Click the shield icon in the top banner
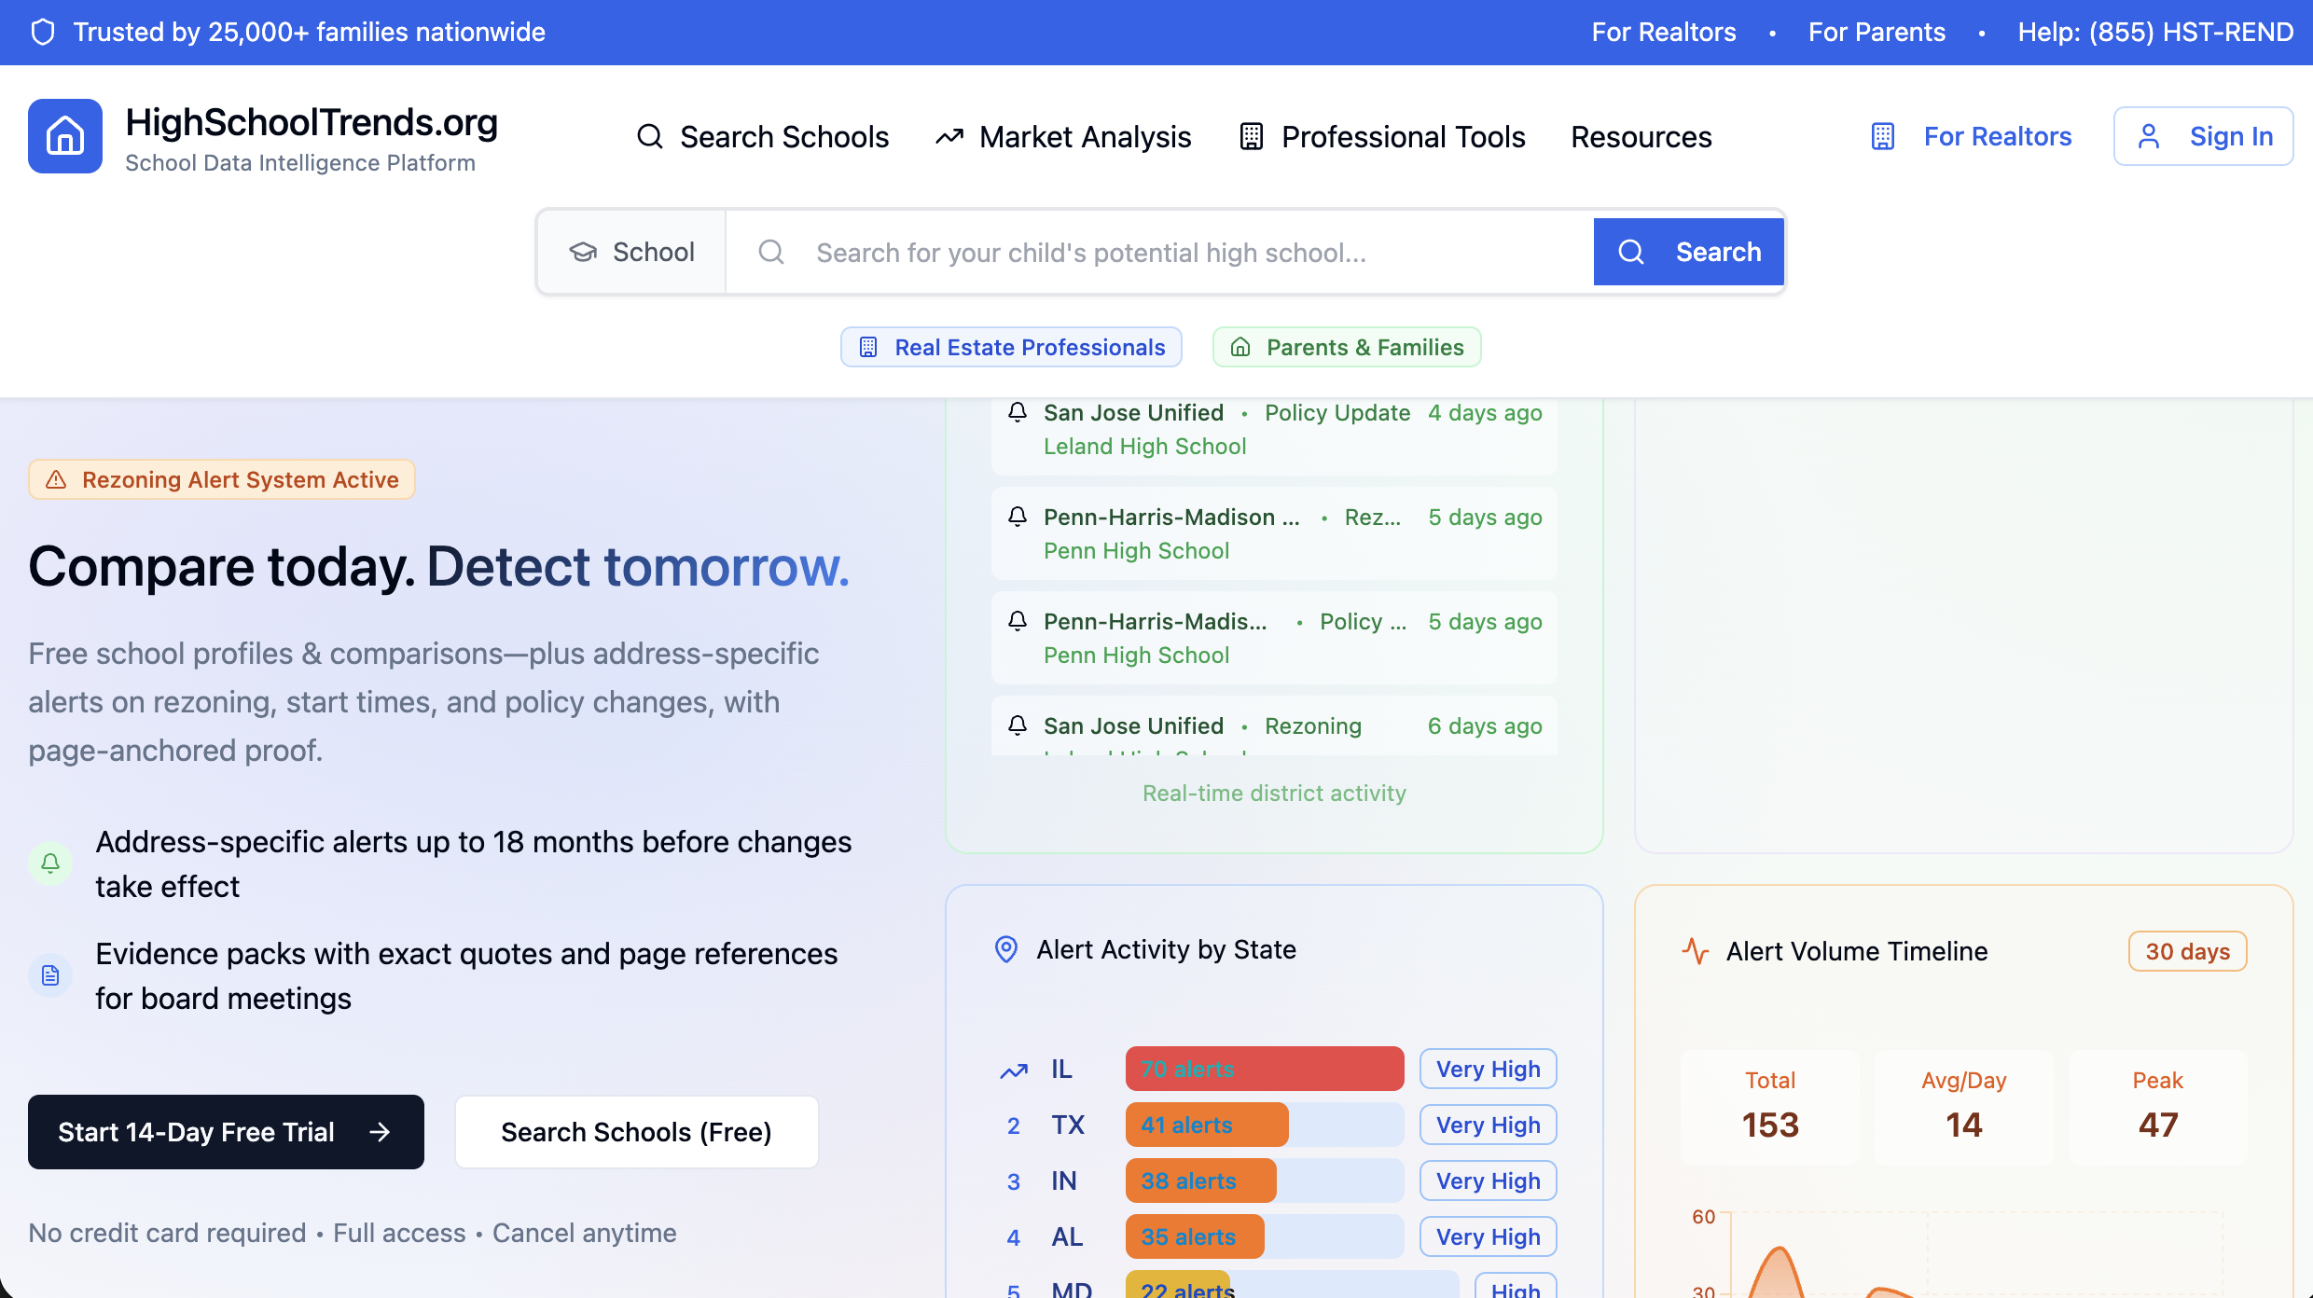This screenshot has width=2313, height=1298. pos(43,32)
